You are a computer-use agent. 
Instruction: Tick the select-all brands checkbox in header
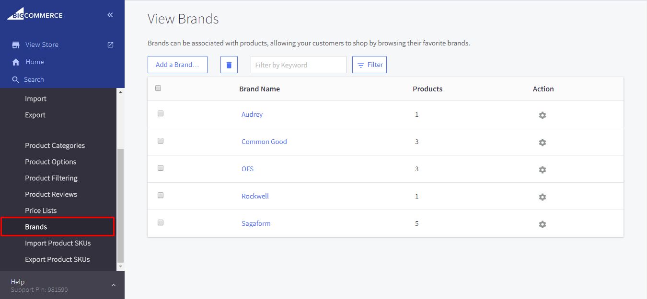(159, 88)
